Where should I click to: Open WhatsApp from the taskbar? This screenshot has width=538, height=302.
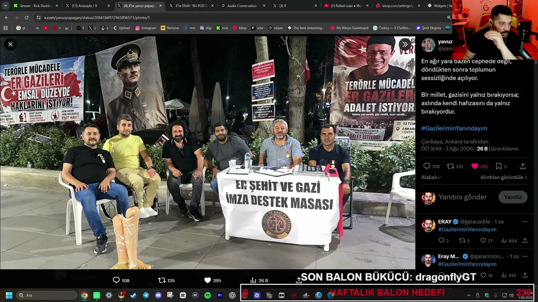coord(97,295)
